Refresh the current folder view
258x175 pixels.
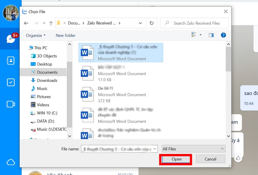(x=152, y=23)
